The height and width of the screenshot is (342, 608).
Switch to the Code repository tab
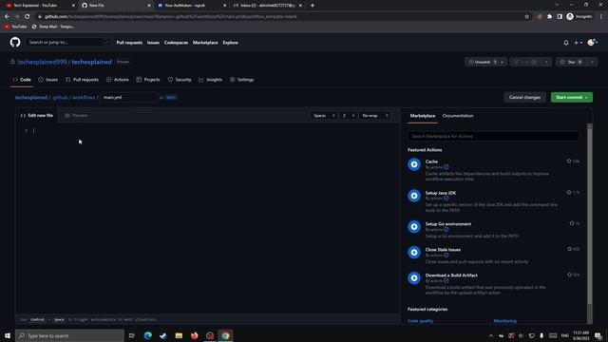(22, 80)
